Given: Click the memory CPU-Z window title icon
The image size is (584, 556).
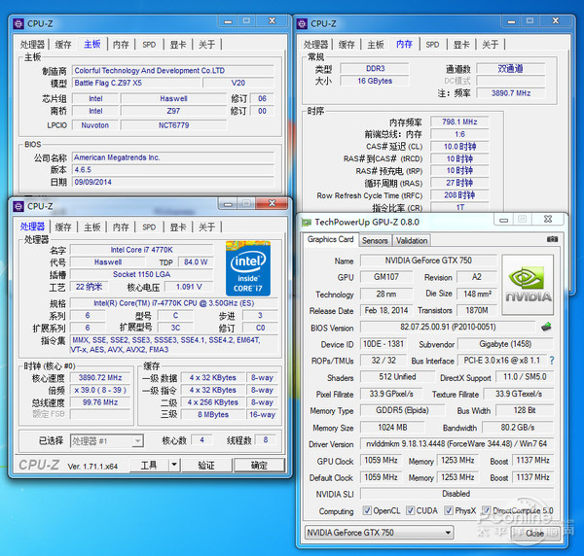Looking at the screenshot, I should 302,23.
